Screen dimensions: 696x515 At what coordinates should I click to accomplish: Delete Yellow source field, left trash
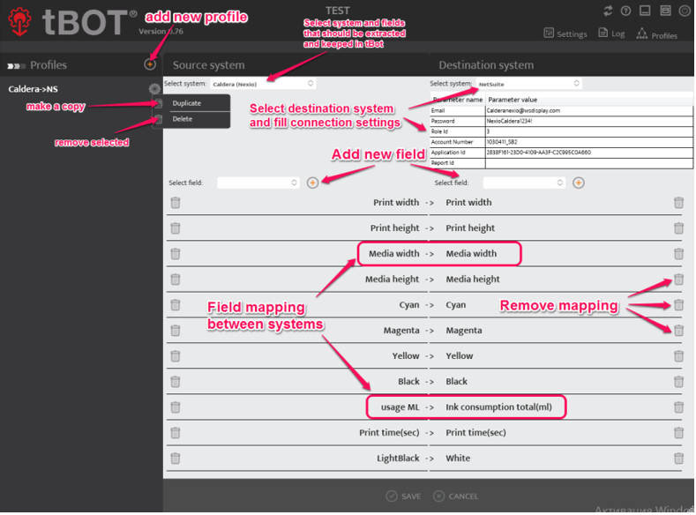(x=176, y=356)
